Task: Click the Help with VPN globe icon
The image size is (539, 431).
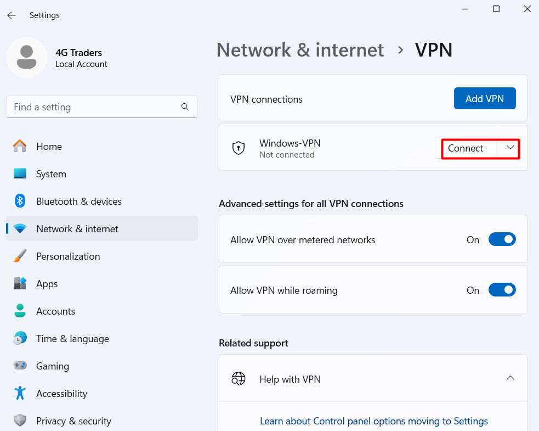Action: [x=239, y=379]
